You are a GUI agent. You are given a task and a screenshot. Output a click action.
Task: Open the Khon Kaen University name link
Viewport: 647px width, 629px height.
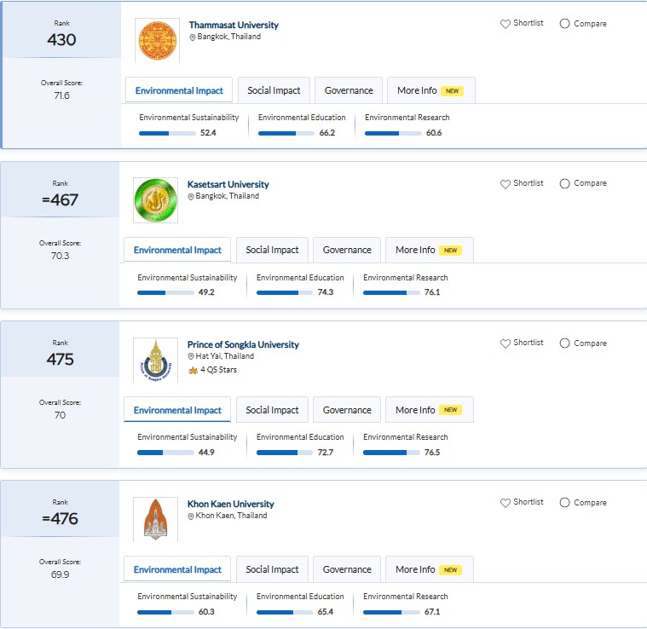click(x=230, y=504)
